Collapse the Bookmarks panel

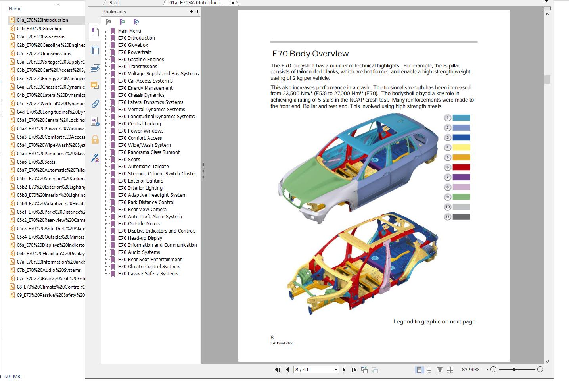coord(197,12)
